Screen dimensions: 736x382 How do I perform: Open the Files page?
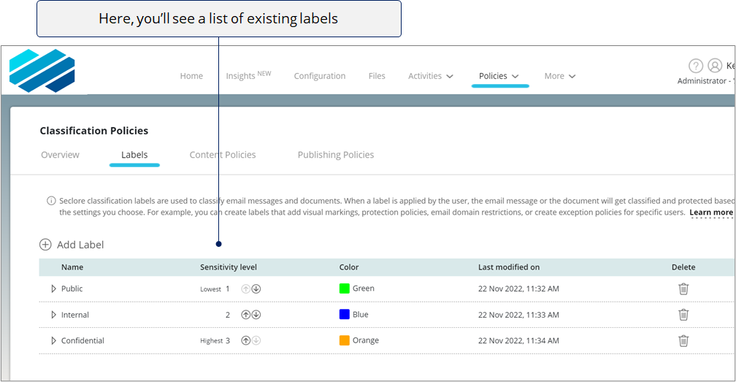(x=377, y=76)
